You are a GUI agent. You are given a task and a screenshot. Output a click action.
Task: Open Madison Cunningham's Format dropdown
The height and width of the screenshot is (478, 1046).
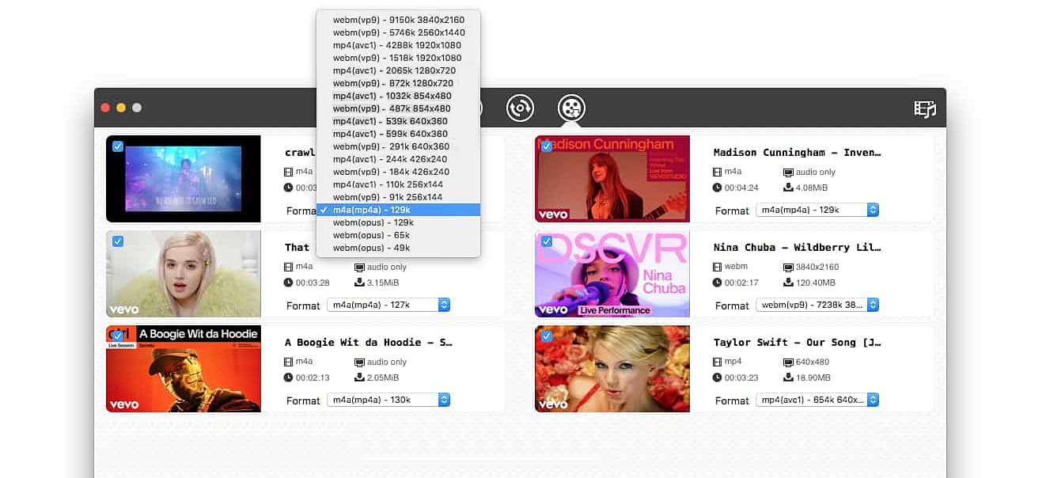[x=817, y=211]
